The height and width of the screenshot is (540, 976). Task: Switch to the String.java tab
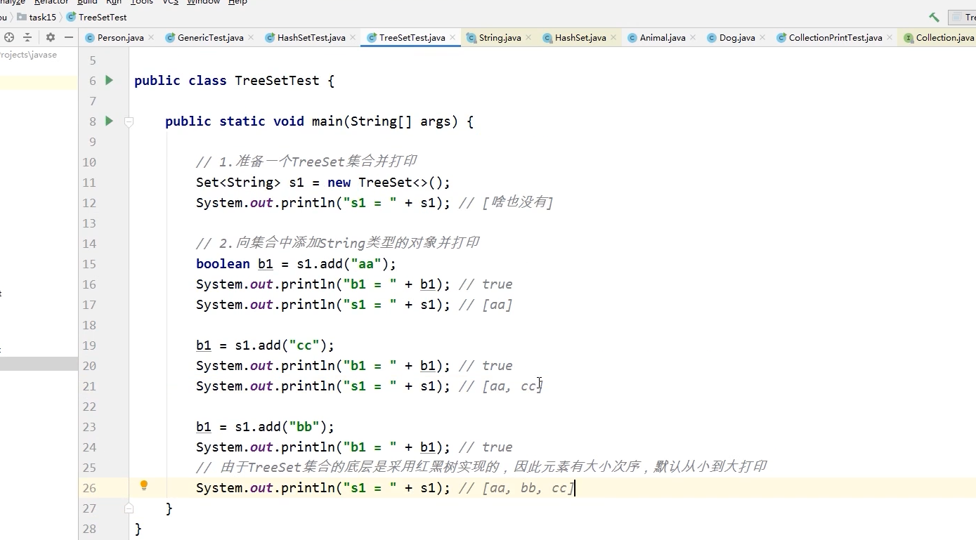click(x=500, y=38)
